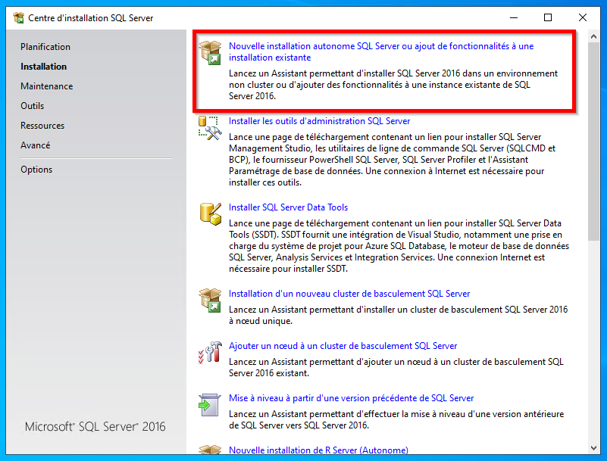Open the Ressources page
Screen dimensions: 607x461
click(x=42, y=126)
